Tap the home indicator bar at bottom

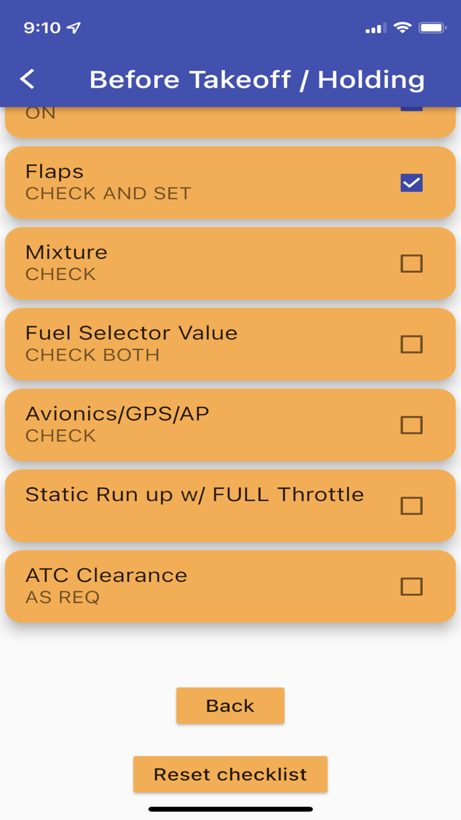point(230,807)
